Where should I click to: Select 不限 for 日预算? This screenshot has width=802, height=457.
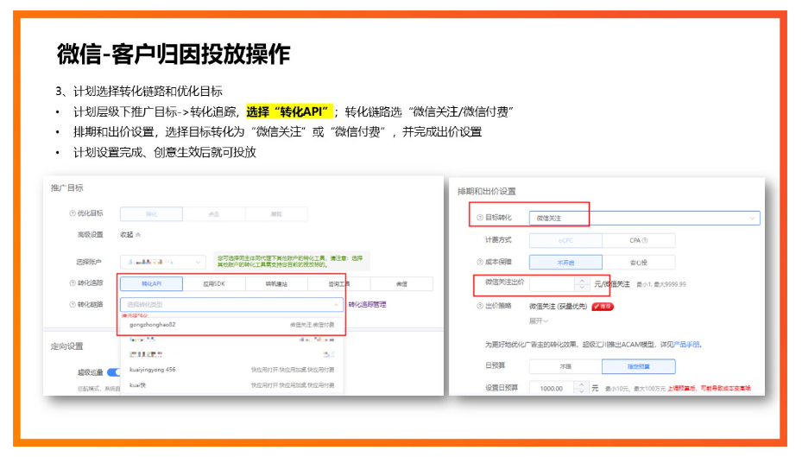pos(565,366)
